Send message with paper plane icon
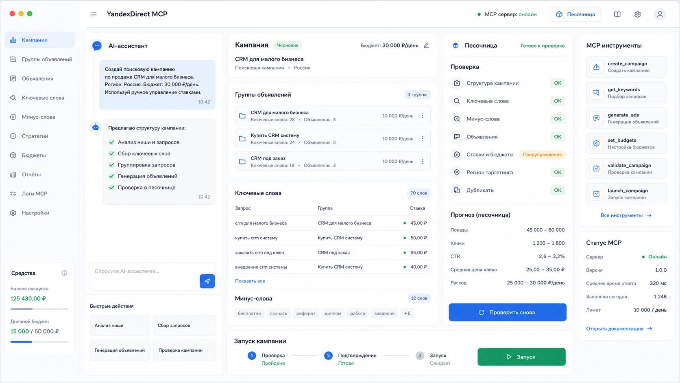 click(207, 281)
